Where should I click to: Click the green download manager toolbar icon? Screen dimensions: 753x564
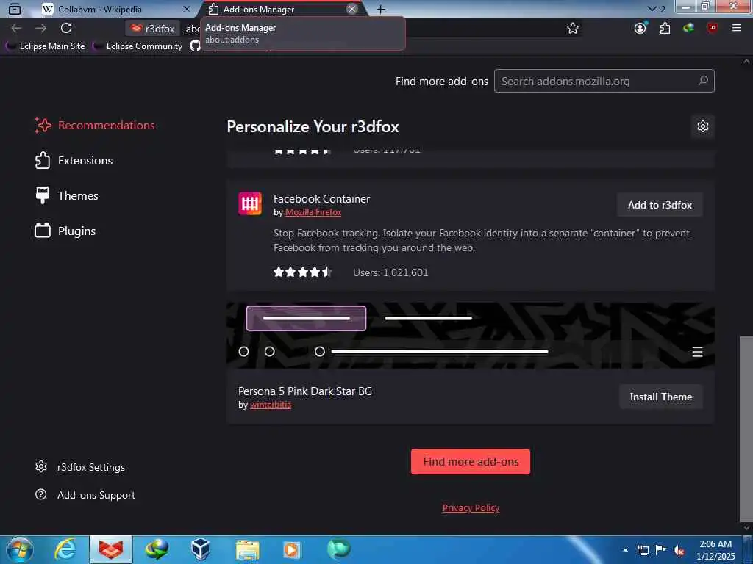click(688, 28)
